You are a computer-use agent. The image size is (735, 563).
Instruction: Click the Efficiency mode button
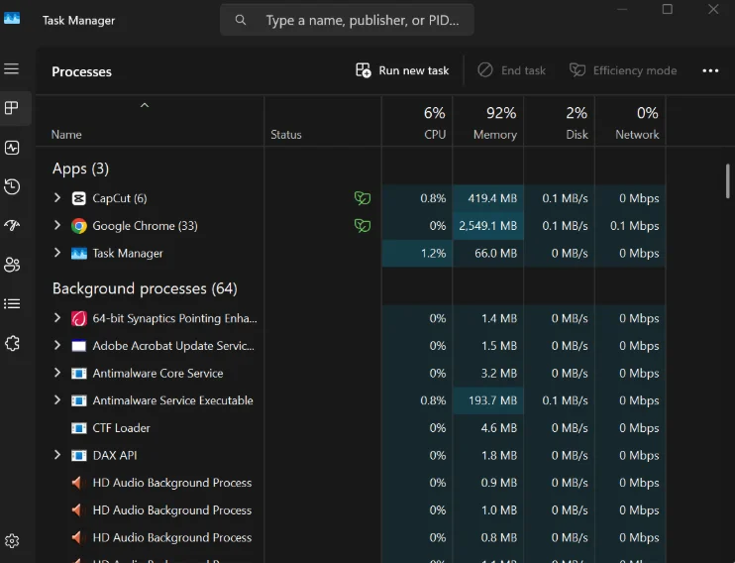[x=623, y=70]
